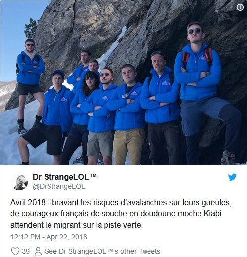Click the word Kiabi in the tweet
Image resolution: width=247 pixels, height=257 pixels.
[212, 214]
